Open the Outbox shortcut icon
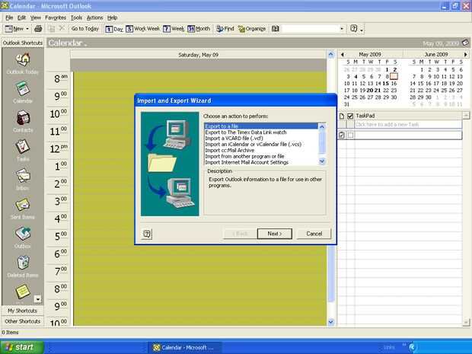 pos(23,234)
